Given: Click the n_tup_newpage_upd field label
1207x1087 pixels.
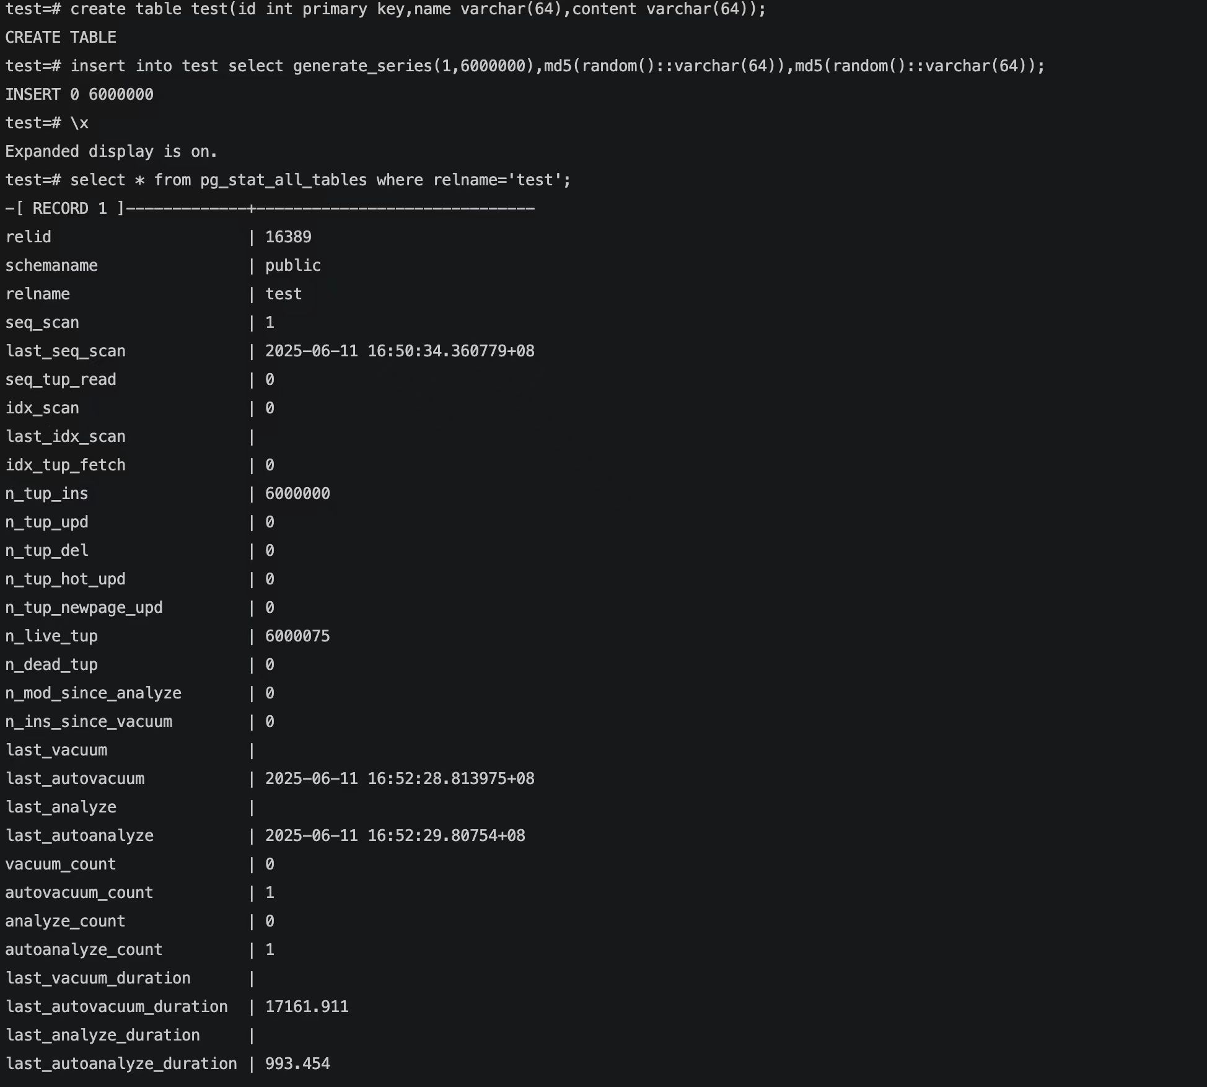Looking at the screenshot, I should pyautogui.click(x=84, y=607).
